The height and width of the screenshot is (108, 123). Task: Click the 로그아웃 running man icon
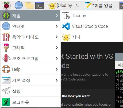pos(6,102)
